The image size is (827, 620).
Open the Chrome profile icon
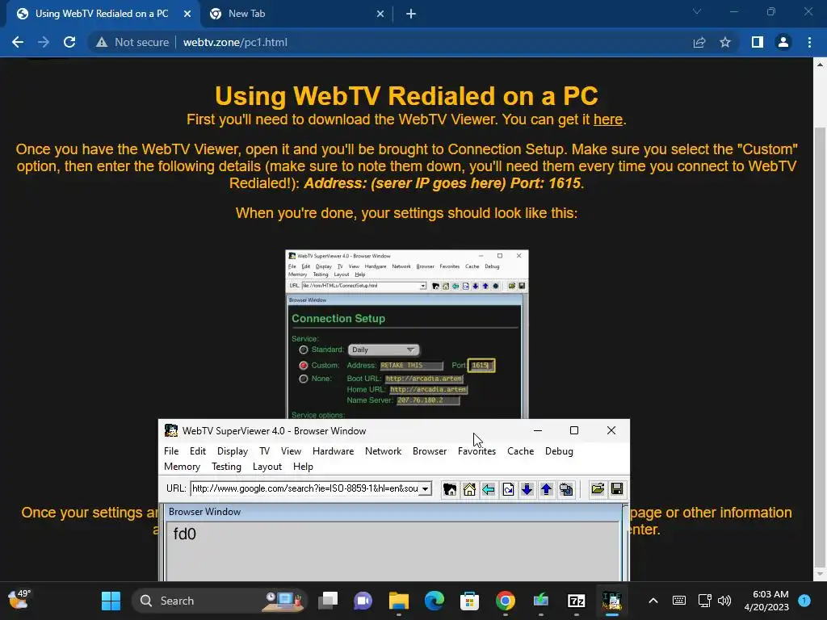click(783, 42)
